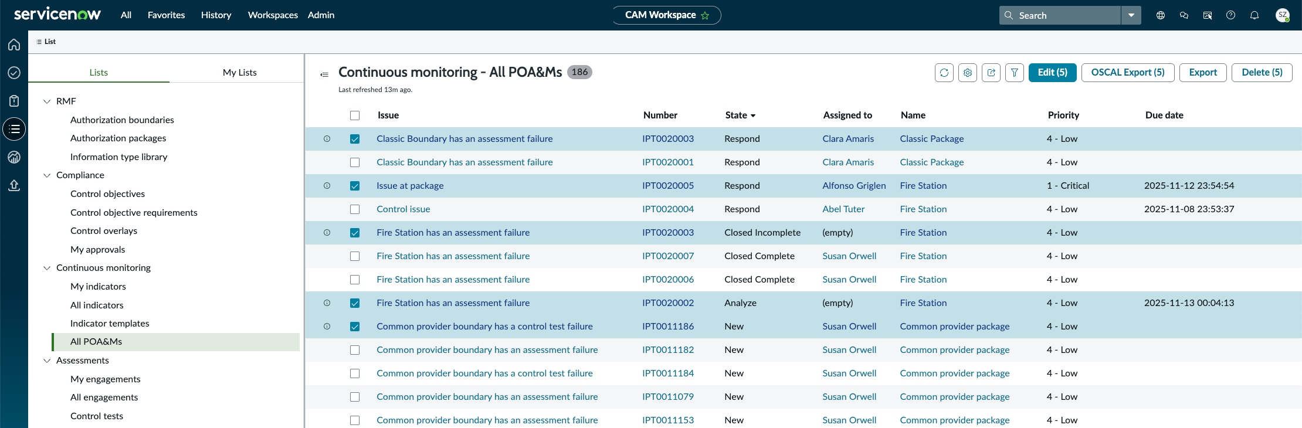Select Indicator templates in the tree
The image size is (1302, 428).
[x=110, y=324]
